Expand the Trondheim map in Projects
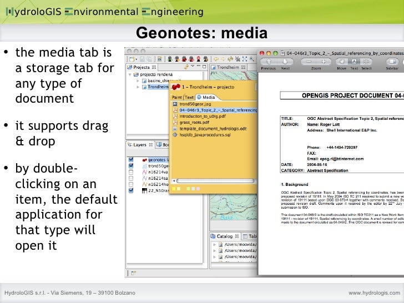Image resolution: width=404 pixels, height=303 pixels. coord(138,87)
